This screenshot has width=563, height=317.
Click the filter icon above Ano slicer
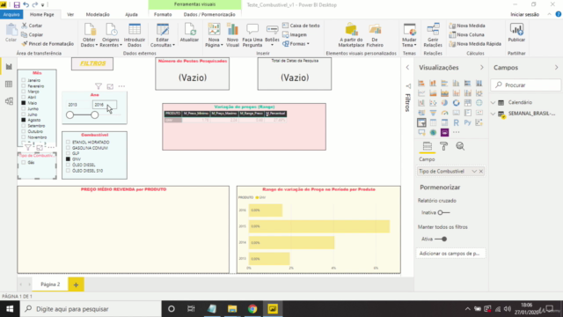pos(99,86)
